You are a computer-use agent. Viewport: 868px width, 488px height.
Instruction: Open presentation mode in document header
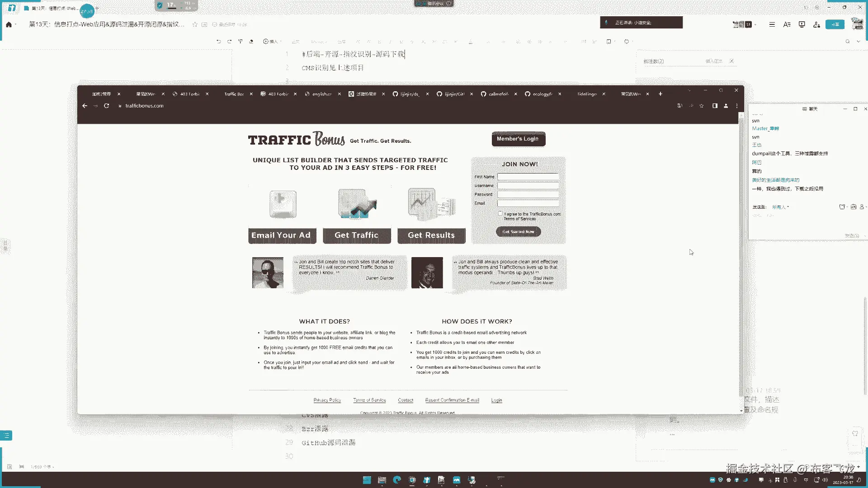pos(802,24)
